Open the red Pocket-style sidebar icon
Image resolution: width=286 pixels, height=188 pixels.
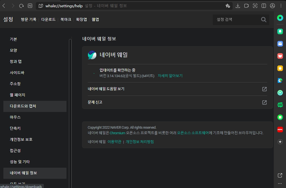[x=280, y=56]
